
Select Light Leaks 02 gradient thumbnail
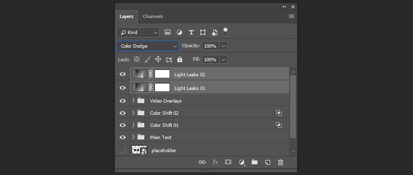[139, 74]
